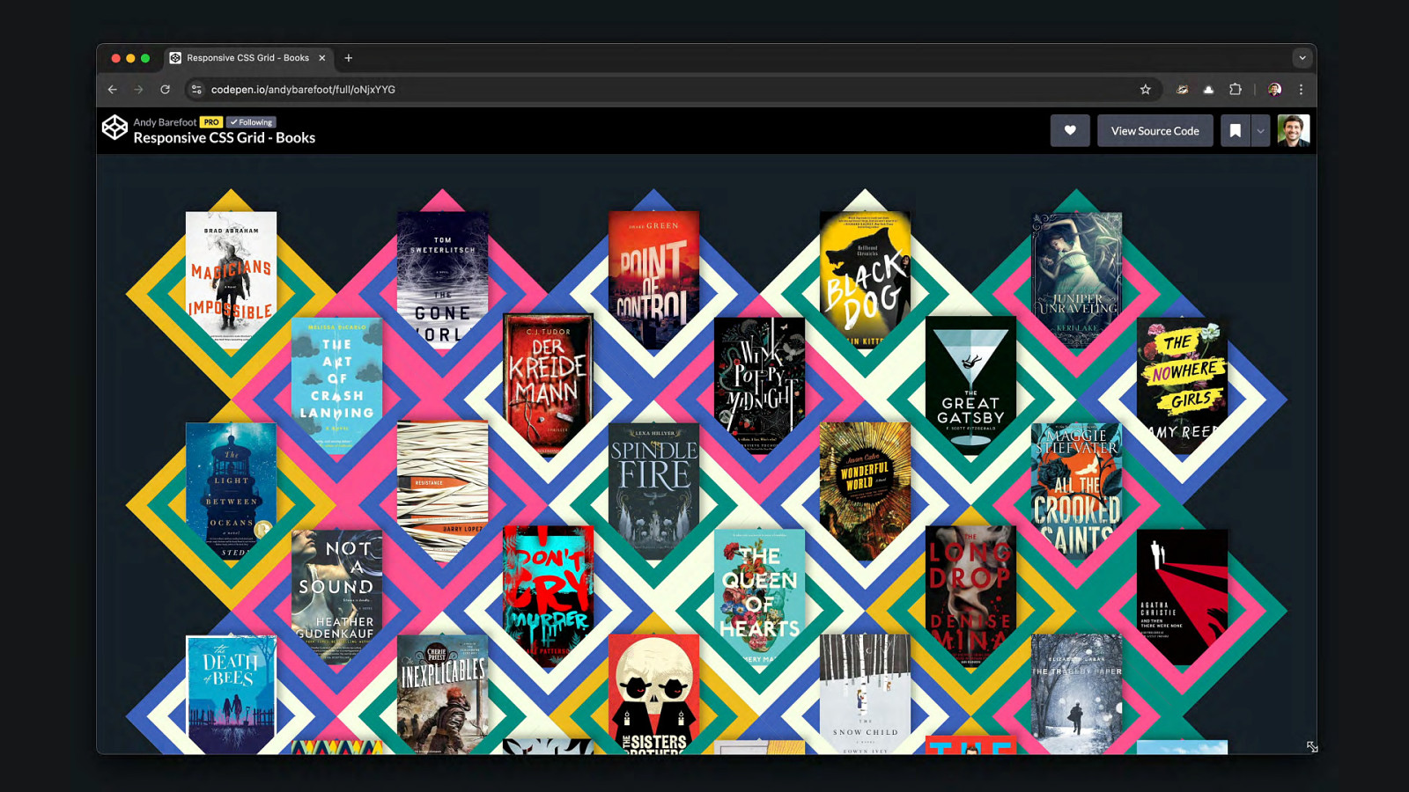Image resolution: width=1409 pixels, height=792 pixels.
Task: Expand the tab search chevron
Action: (x=1302, y=58)
